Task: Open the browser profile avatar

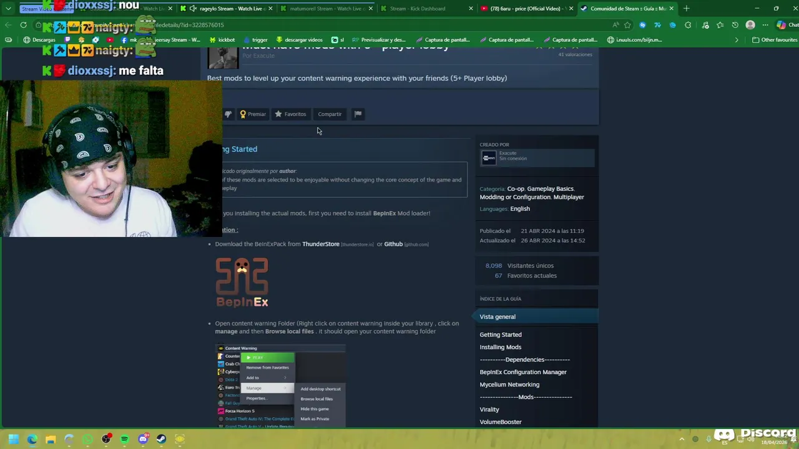Action: [750, 25]
